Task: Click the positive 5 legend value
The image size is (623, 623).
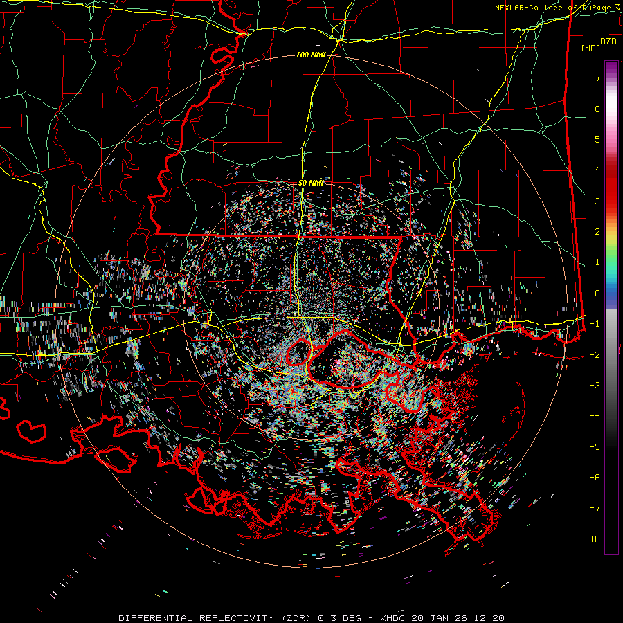Action: (x=597, y=139)
